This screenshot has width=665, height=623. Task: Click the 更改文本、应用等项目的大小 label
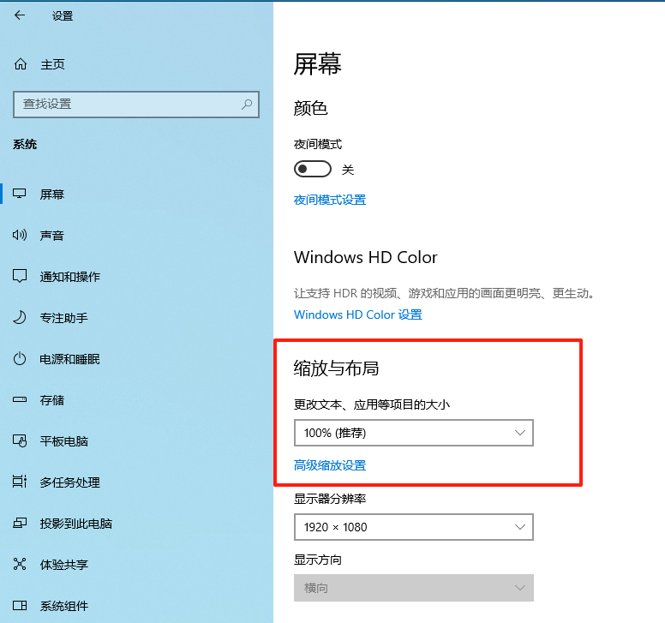(x=372, y=404)
